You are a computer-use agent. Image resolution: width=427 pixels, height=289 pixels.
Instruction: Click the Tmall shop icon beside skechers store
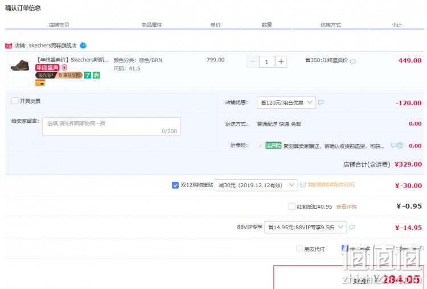[x=9, y=46]
